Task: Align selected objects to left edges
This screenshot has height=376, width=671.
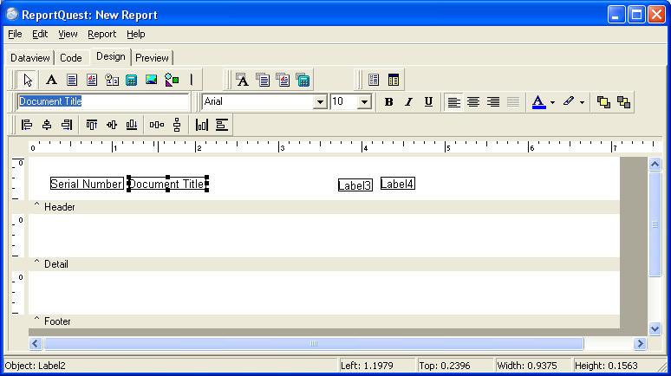Action: (27, 125)
